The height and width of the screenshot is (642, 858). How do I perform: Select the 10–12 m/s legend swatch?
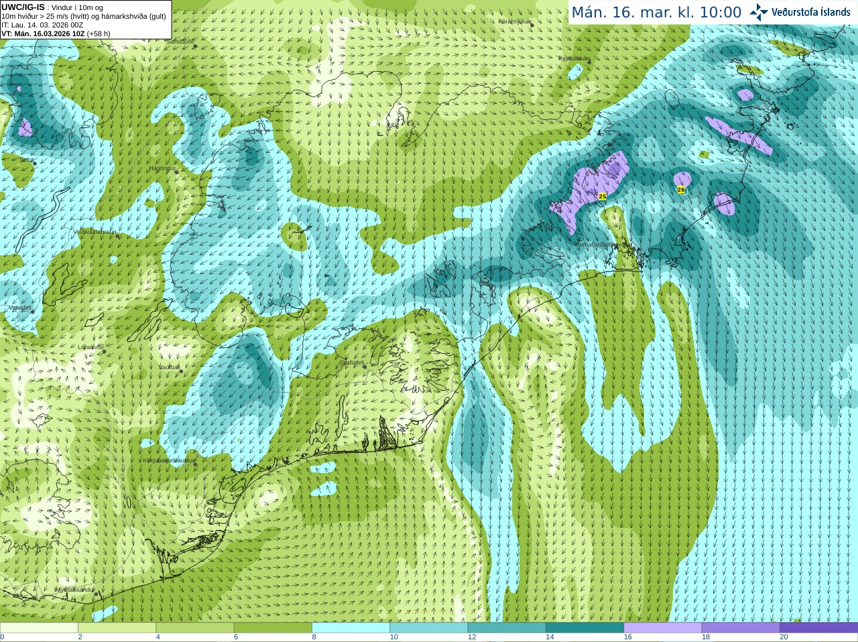coord(429,628)
